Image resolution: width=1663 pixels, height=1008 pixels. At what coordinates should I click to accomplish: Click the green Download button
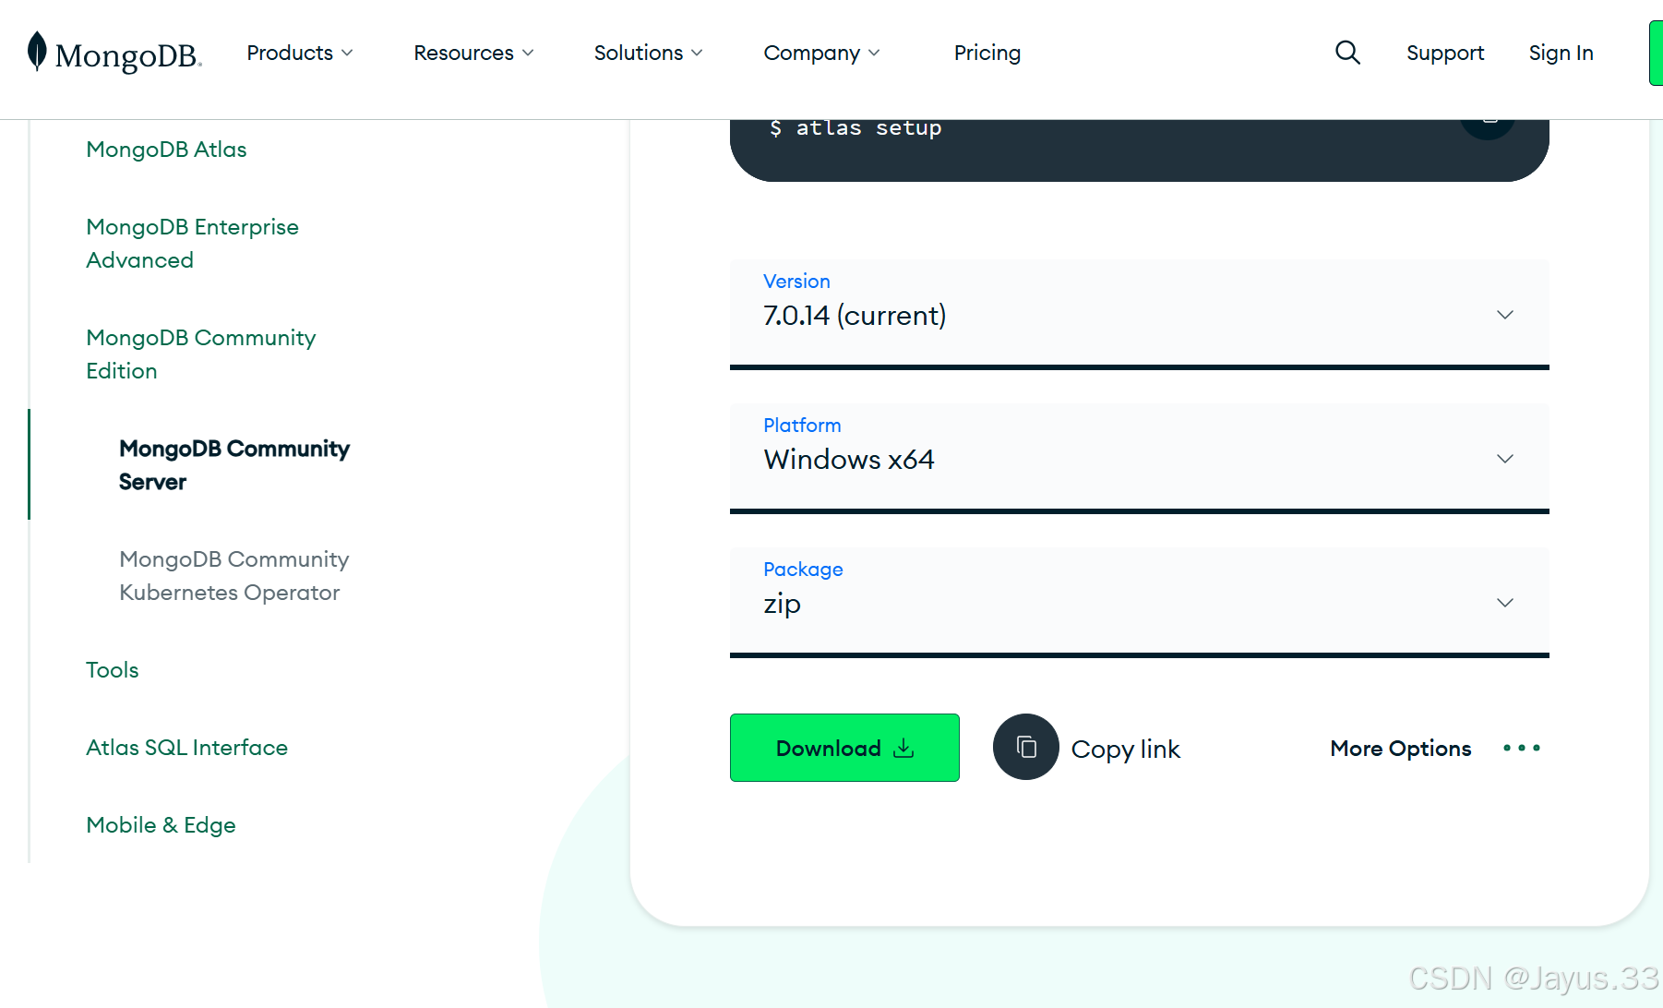(x=844, y=748)
